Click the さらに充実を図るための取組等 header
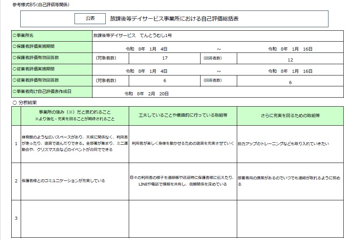355x240 pixels. [290, 116]
